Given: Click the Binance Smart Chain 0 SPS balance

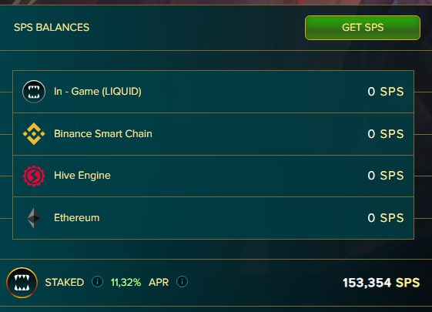Looking at the screenshot, I should pyautogui.click(x=386, y=134).
